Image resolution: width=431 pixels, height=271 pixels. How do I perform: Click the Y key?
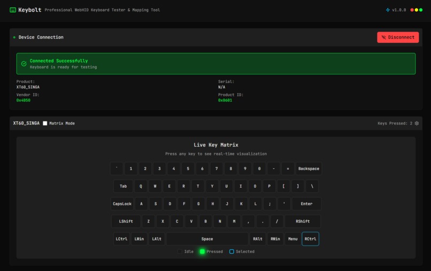pyautogui.click(x=212, y=186)
